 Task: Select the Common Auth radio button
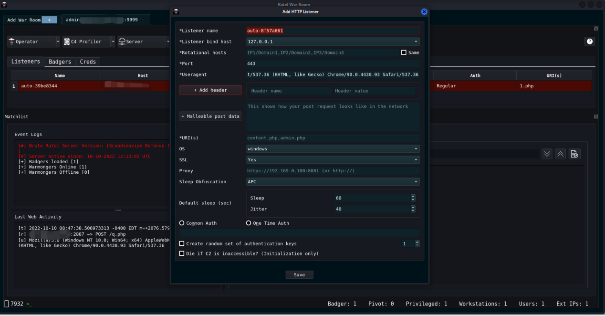tap(182, 223)
